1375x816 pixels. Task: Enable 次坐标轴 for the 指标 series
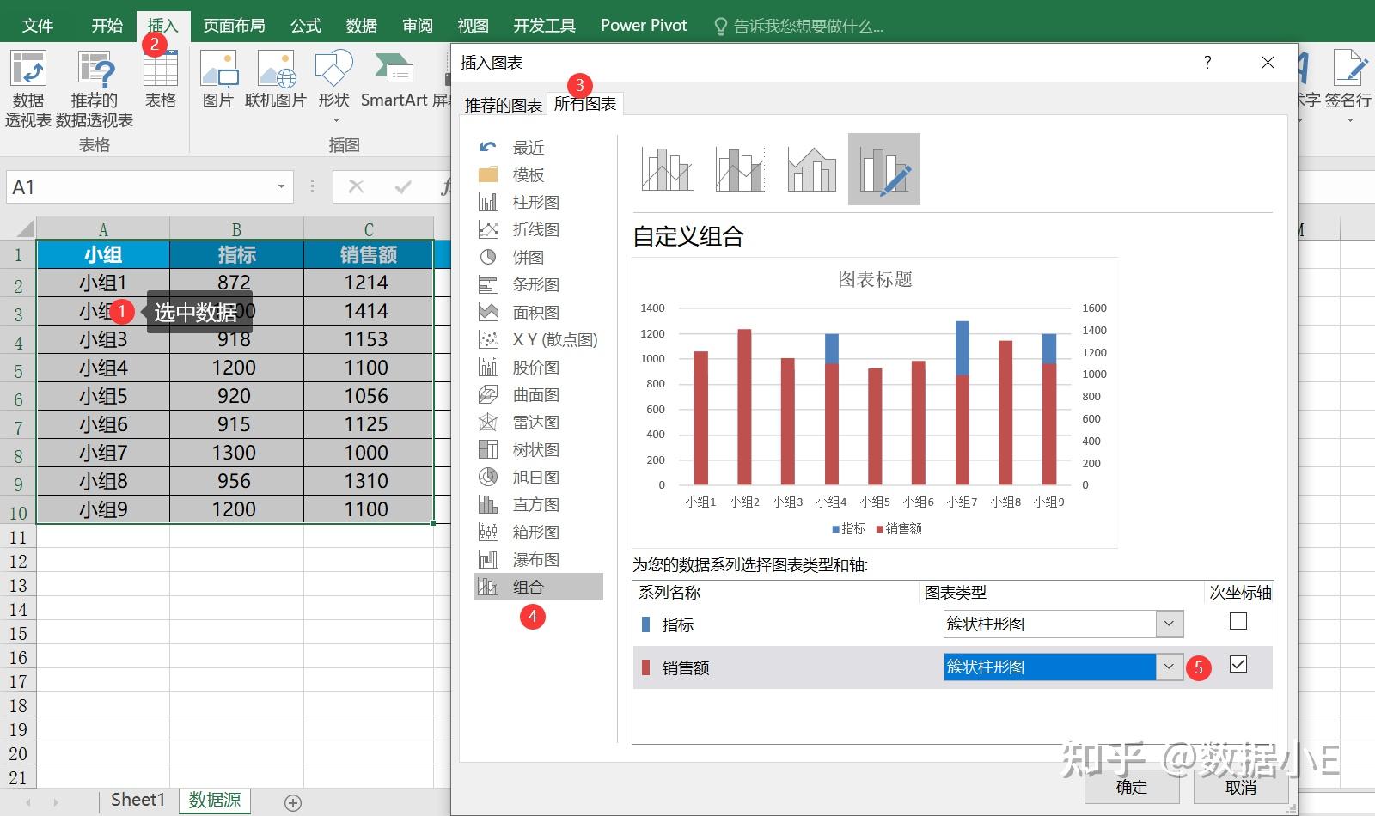1237,621
